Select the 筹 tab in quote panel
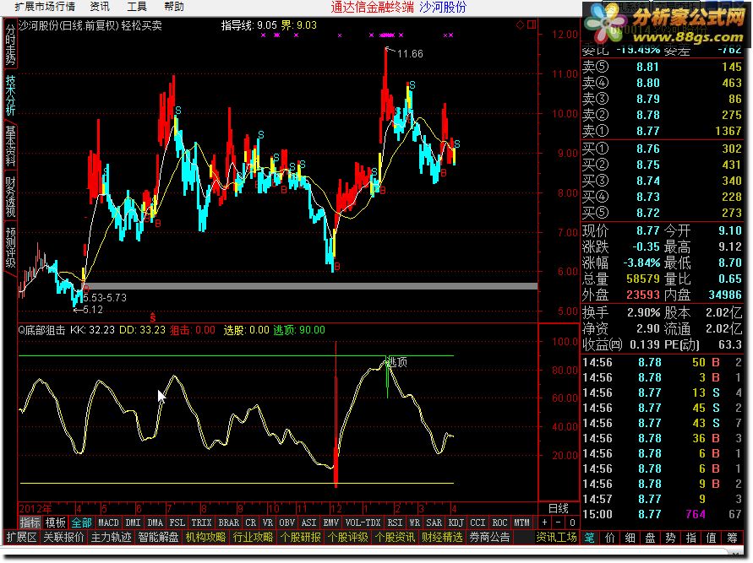This screenshot has width=753, height=563. click(x=732, y=538)
